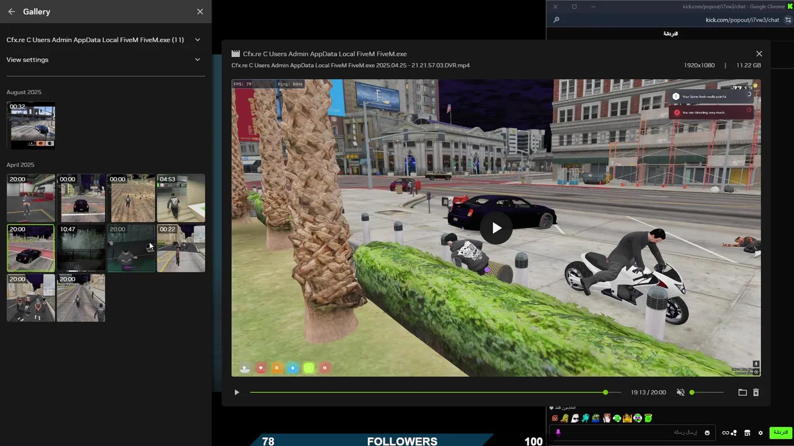This screenshot has width=794, height=446.
Task: Adjust the volume slider knob
Action: [x=692, y=392]
